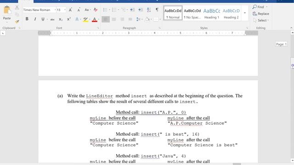Screen dimensions: 294x165
Task: Open the Find dropdown arrow
Action: [x=267, y=7]
